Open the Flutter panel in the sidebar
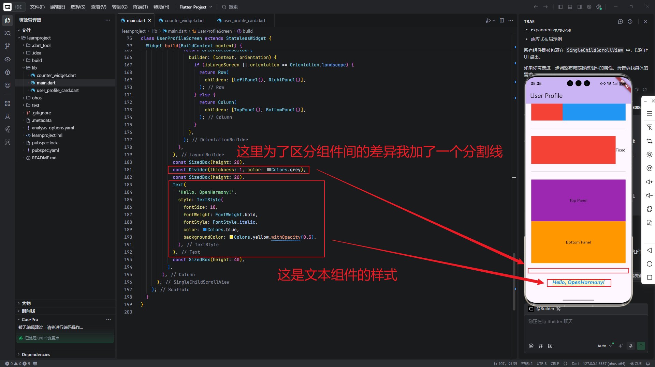The image size is (655, 367). pos(8,129)
